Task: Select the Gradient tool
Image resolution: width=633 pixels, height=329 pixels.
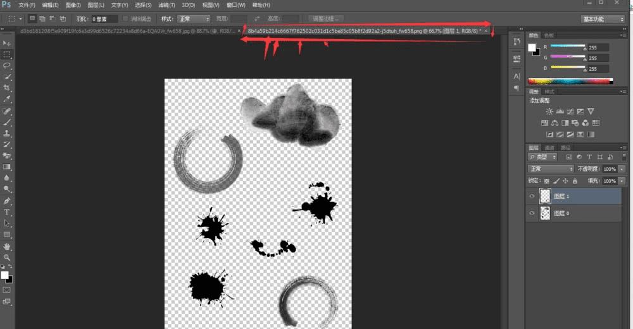Action: coord(7,167)
